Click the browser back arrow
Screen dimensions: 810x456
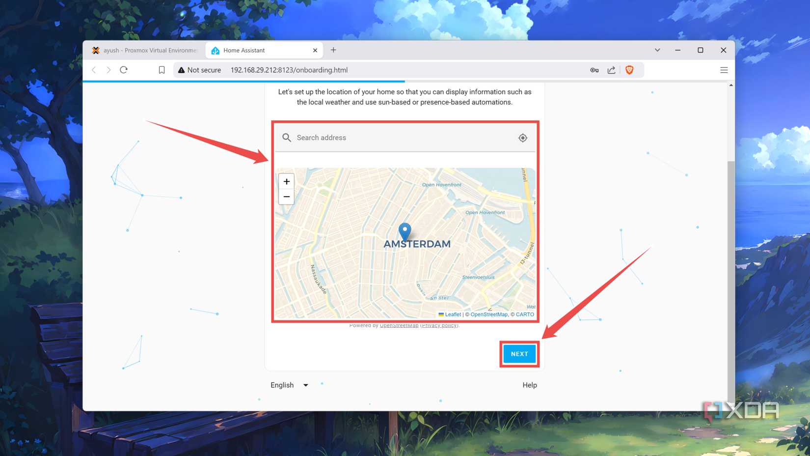[x=94, y=70]
